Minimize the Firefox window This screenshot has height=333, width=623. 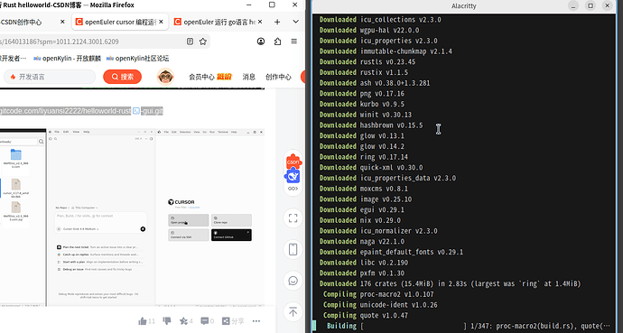[x=249, y=5]
